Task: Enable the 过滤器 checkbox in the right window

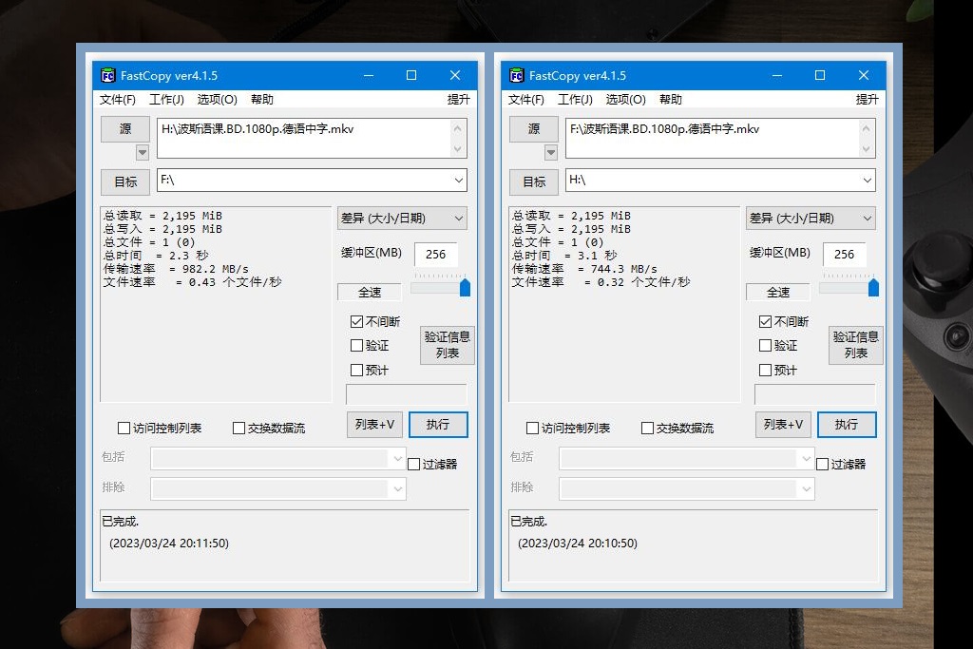Action: click(823, 463)
